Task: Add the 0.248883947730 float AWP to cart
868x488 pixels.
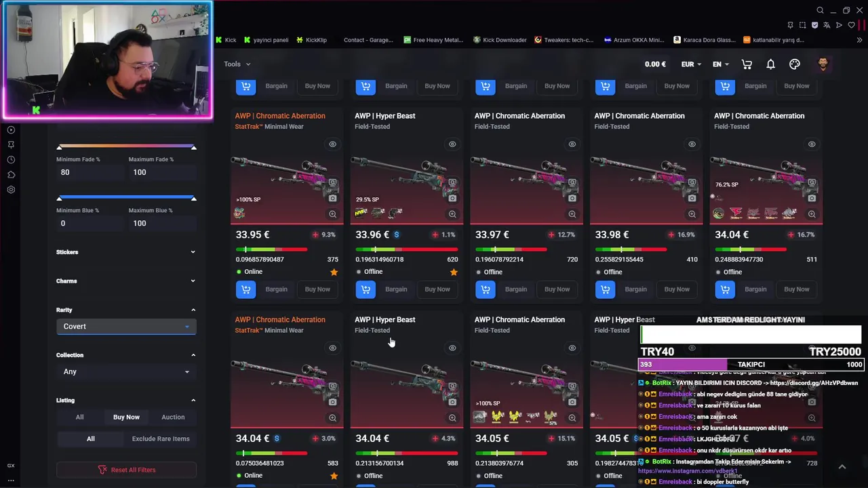Action: point(725,289)
